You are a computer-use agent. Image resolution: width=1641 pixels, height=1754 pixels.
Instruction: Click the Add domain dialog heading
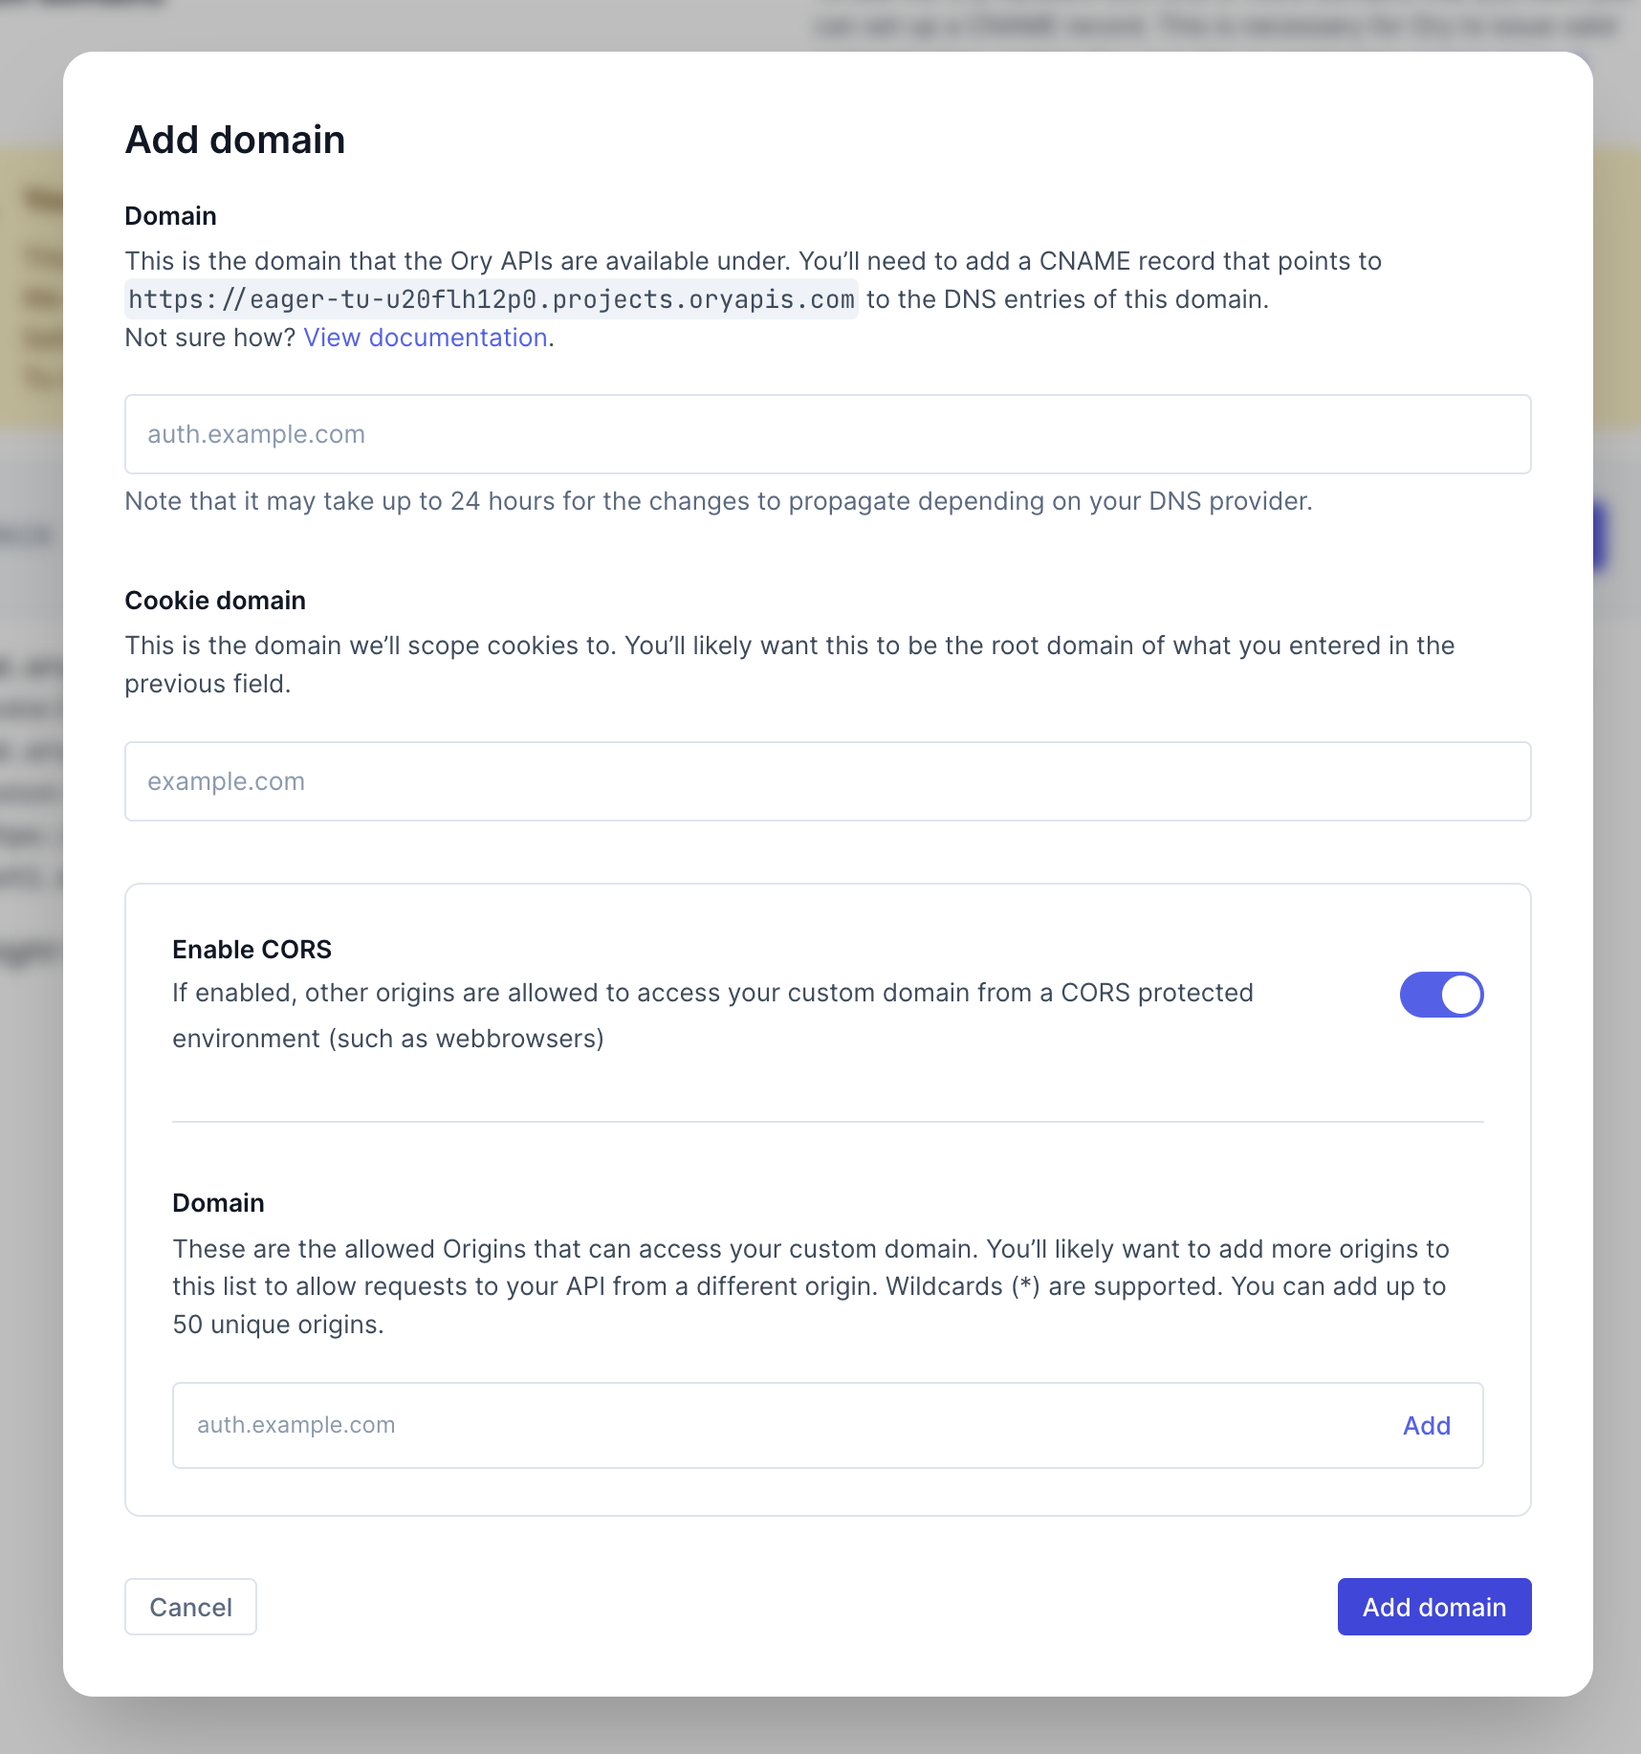(x=234, y=139)
